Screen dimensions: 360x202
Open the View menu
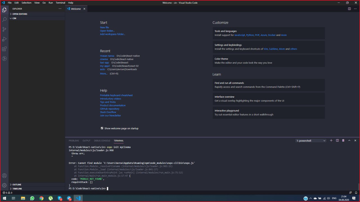pyautogui.click(x=37, y=3)
